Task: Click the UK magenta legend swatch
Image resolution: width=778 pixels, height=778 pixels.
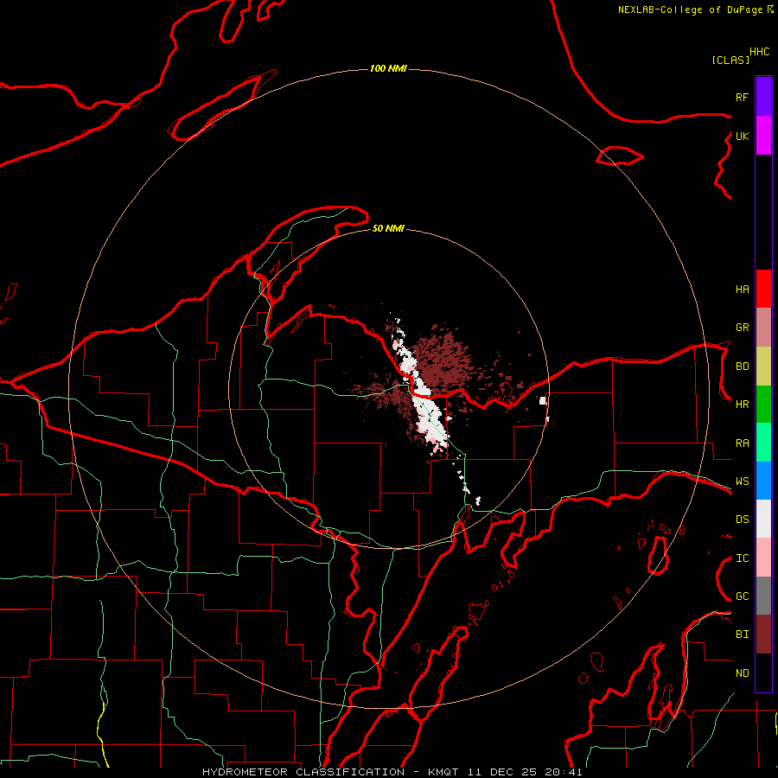Action: 763,136
